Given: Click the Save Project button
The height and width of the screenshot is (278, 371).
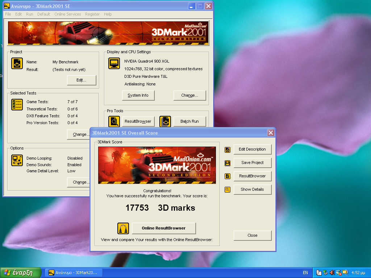Looking at the screenshot, I should click(x=252, y=163).
